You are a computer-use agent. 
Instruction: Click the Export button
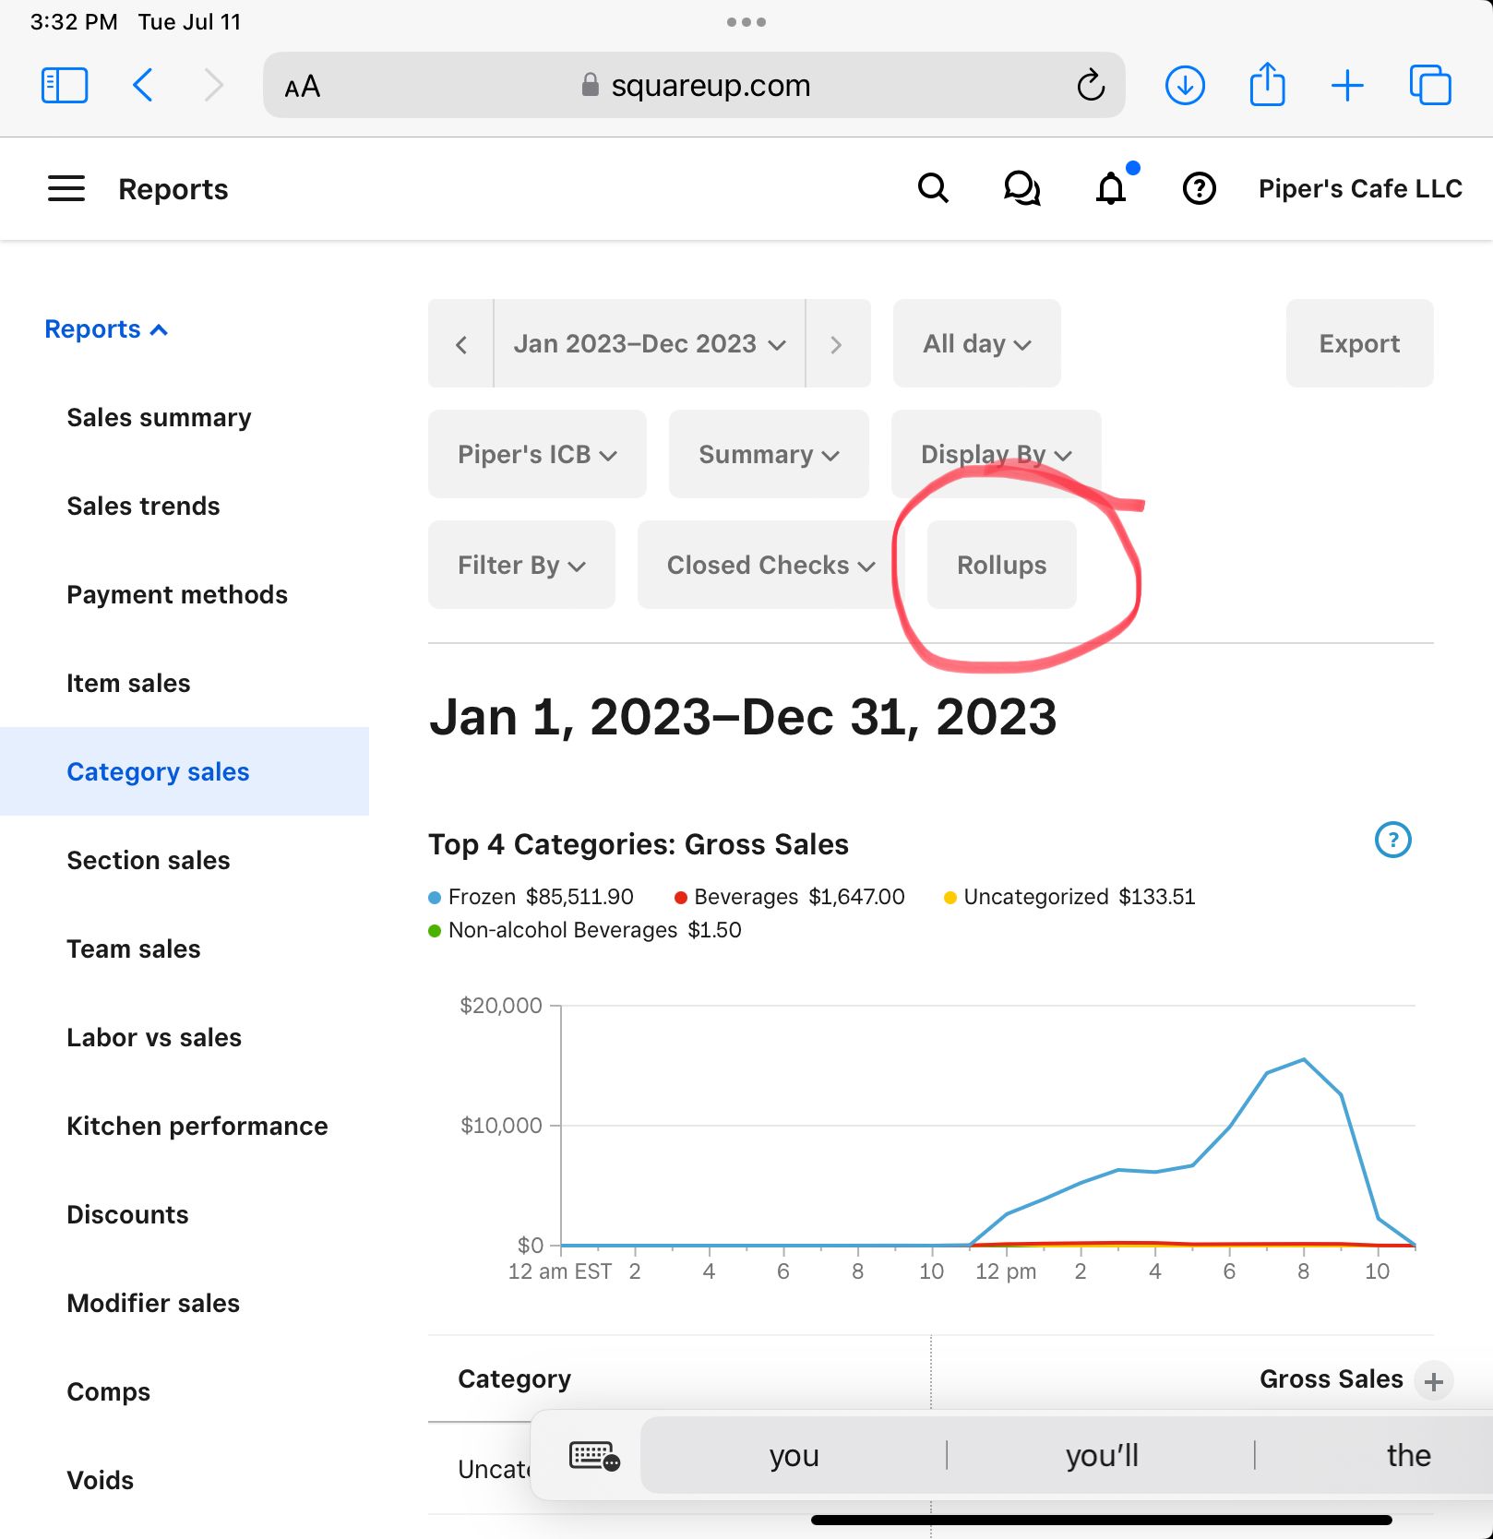(x=1358, y=344)
